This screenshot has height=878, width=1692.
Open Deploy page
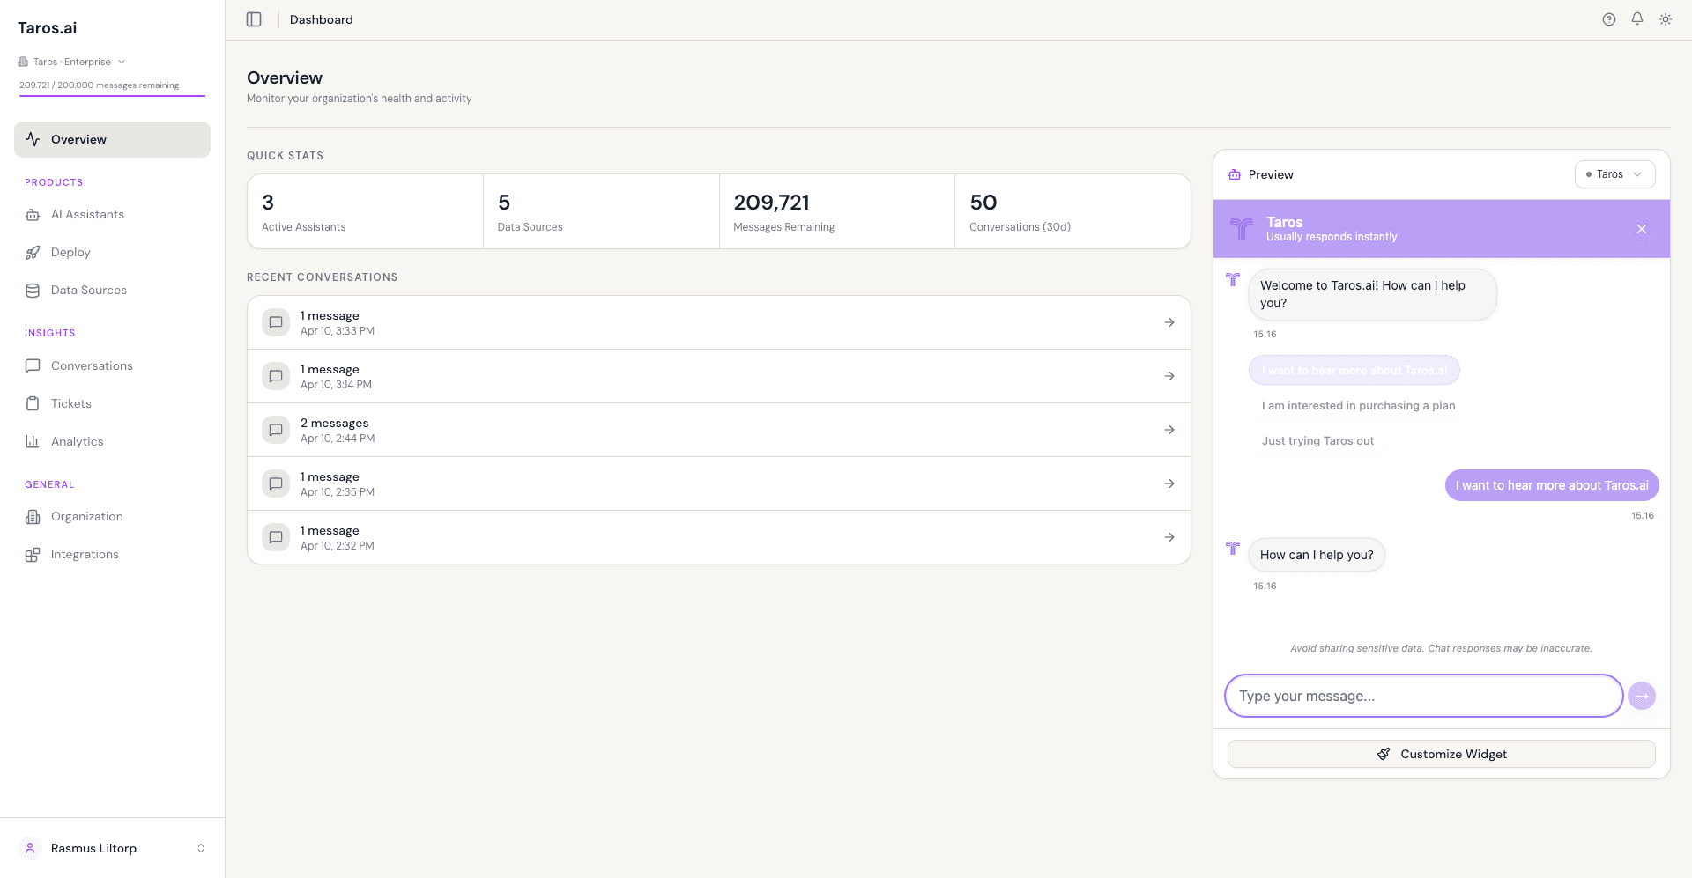112,253
